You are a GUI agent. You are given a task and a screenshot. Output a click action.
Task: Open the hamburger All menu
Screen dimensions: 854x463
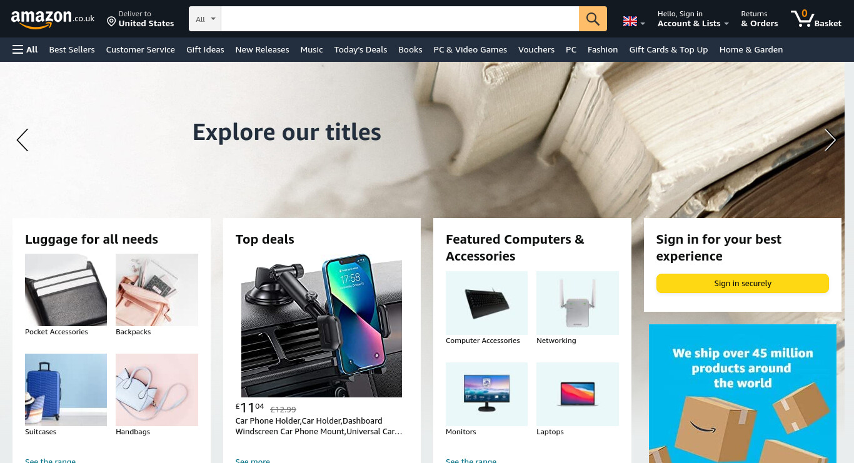coord(25,49)
